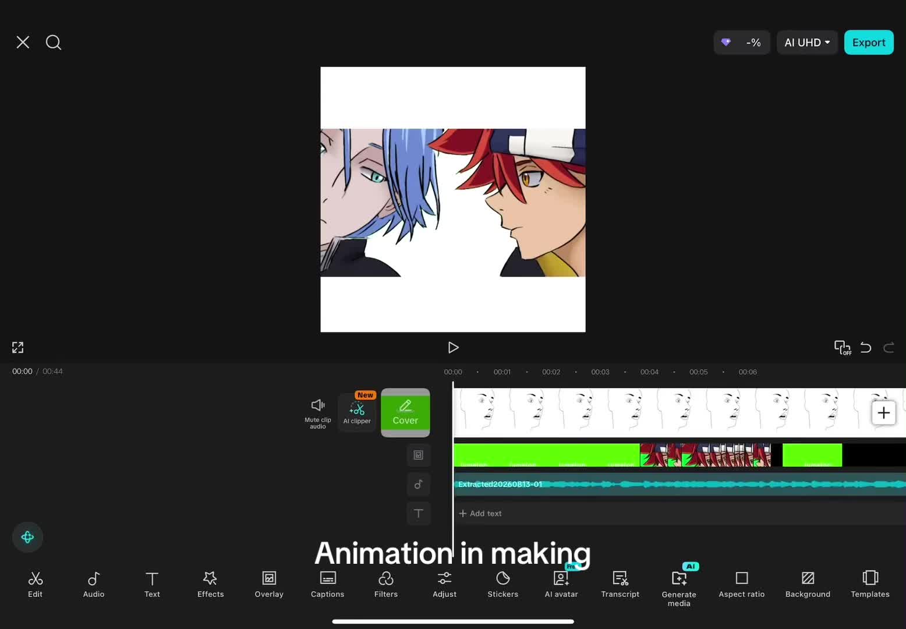Redo the last action

(889, 348)
